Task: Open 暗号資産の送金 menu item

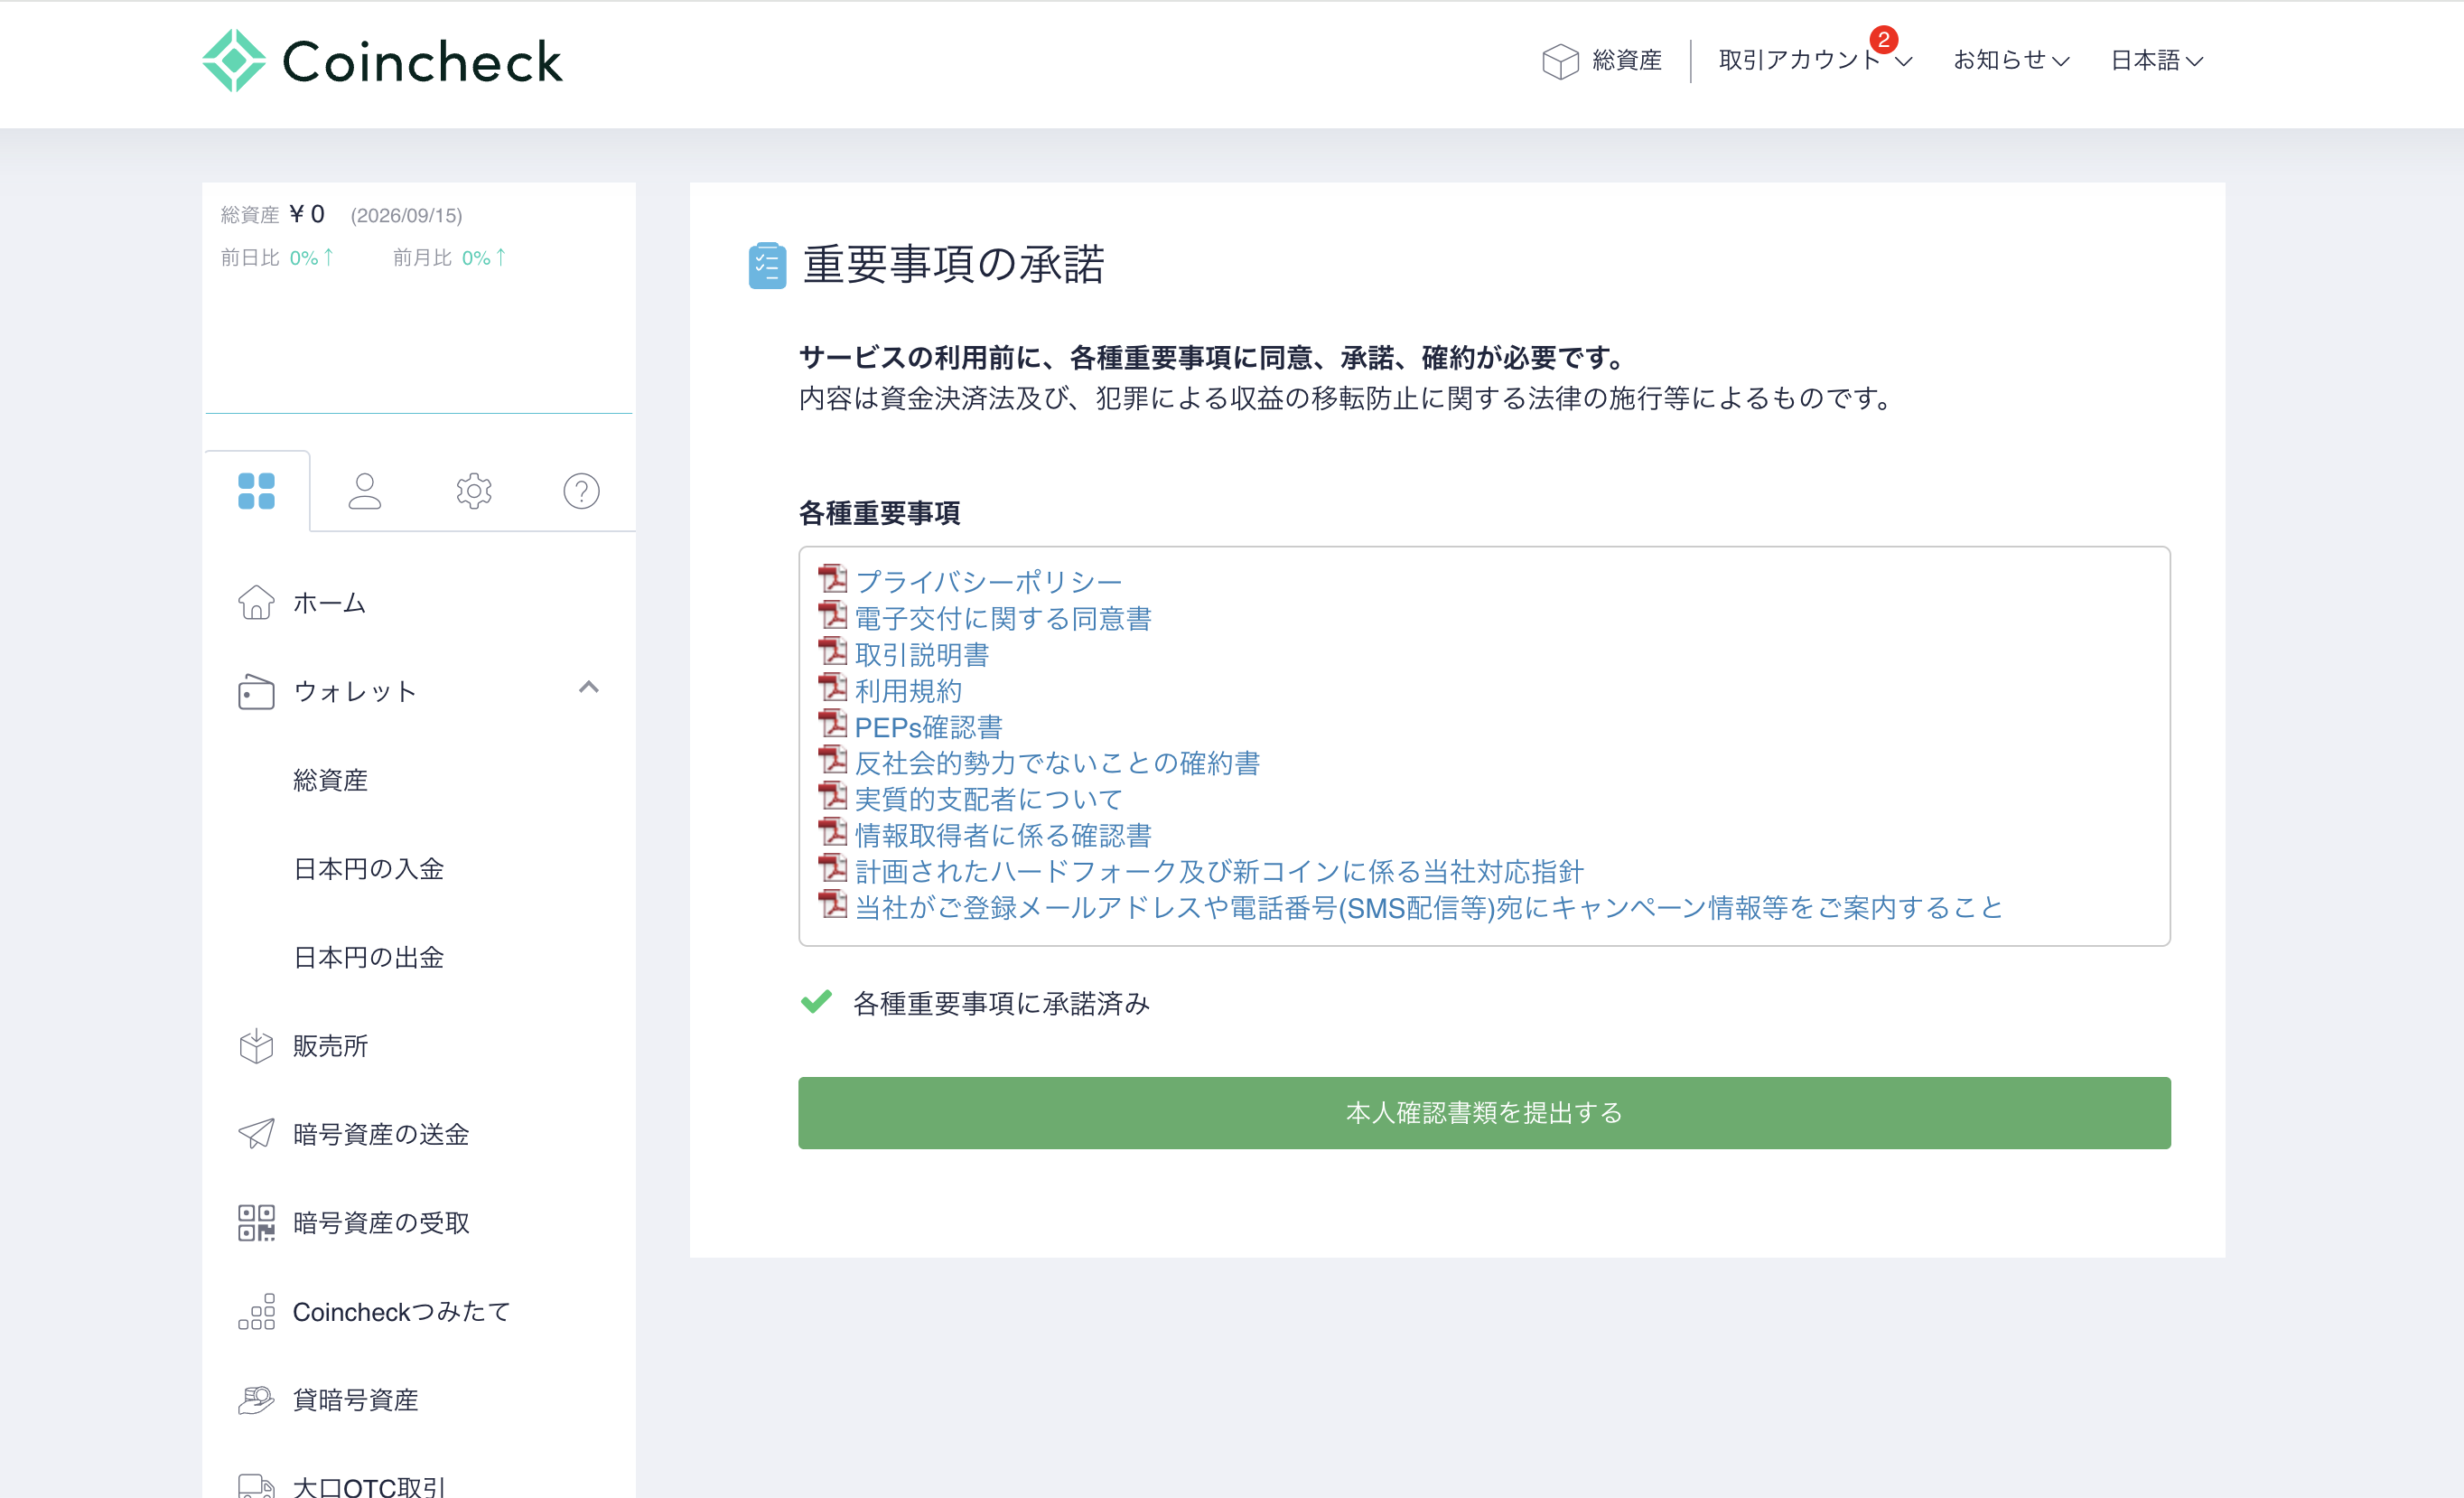Action: [380, 1134]
